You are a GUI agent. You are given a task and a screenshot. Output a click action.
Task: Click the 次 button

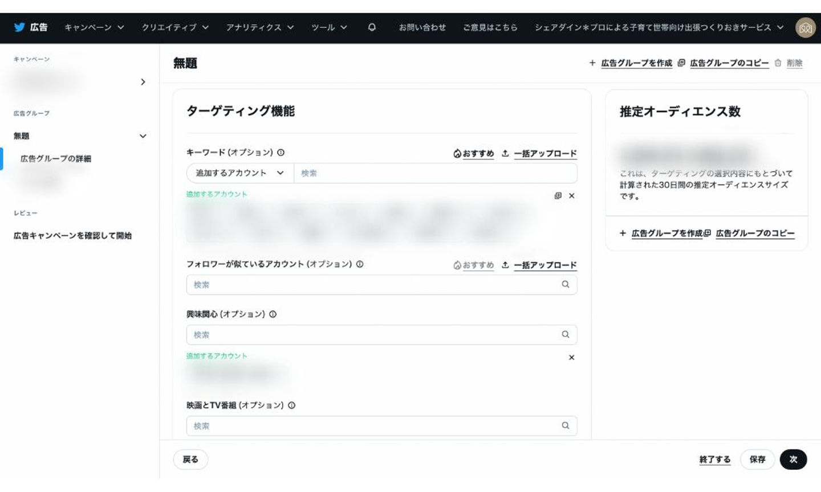tap(793, 460)
